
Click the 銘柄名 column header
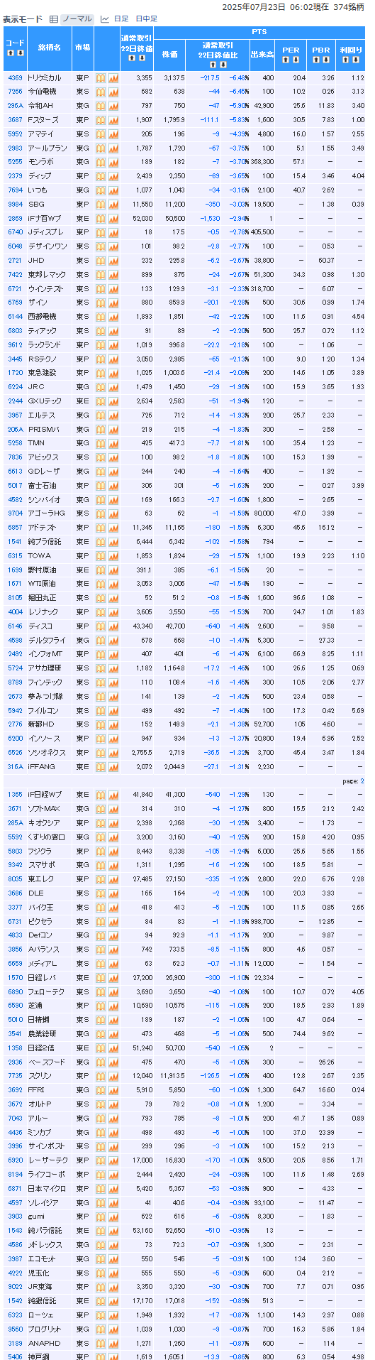(x=49, y=48)
